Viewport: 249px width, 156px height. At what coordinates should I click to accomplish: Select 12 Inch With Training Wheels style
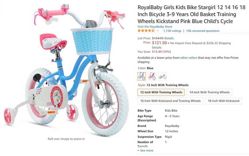[161, 92]
